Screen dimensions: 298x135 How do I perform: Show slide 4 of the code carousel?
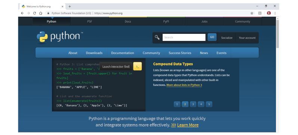coord(201,104)
